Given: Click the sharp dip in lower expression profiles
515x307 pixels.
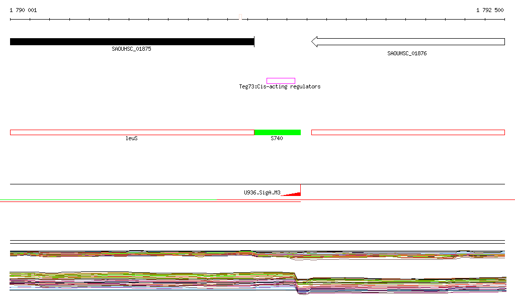Looking at the screenshot, I should pyautogui.click(x=300, y=288).
